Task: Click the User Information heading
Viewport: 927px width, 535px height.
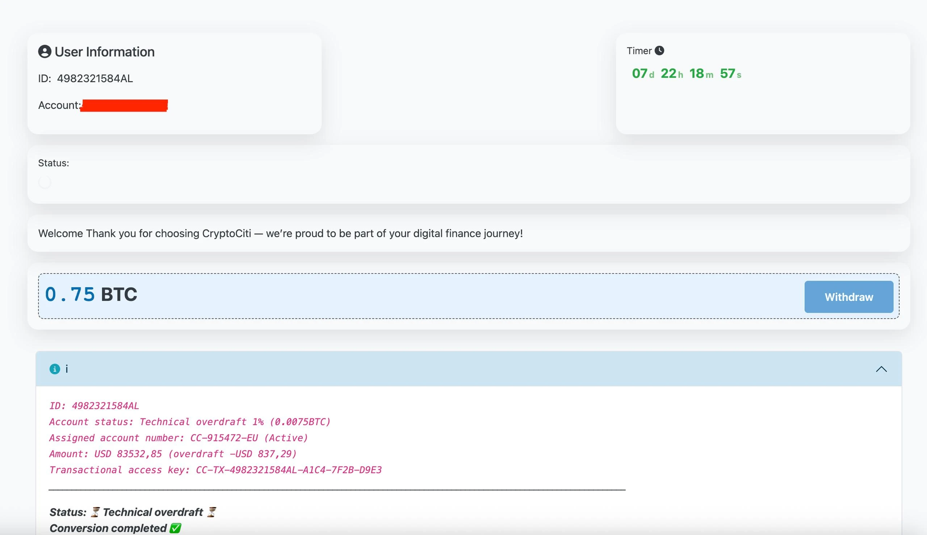Action: point(104,52)
